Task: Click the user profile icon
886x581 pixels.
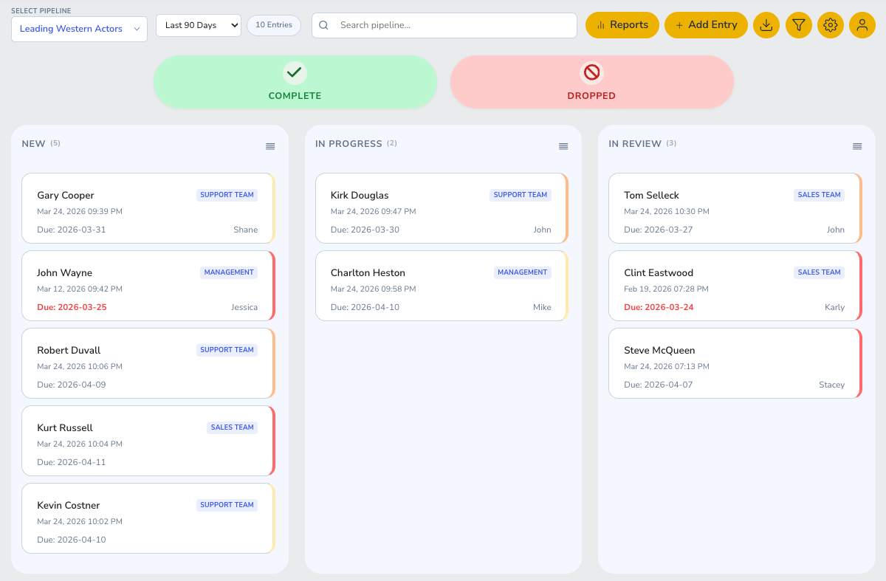Action: click(x=862, y=24)
